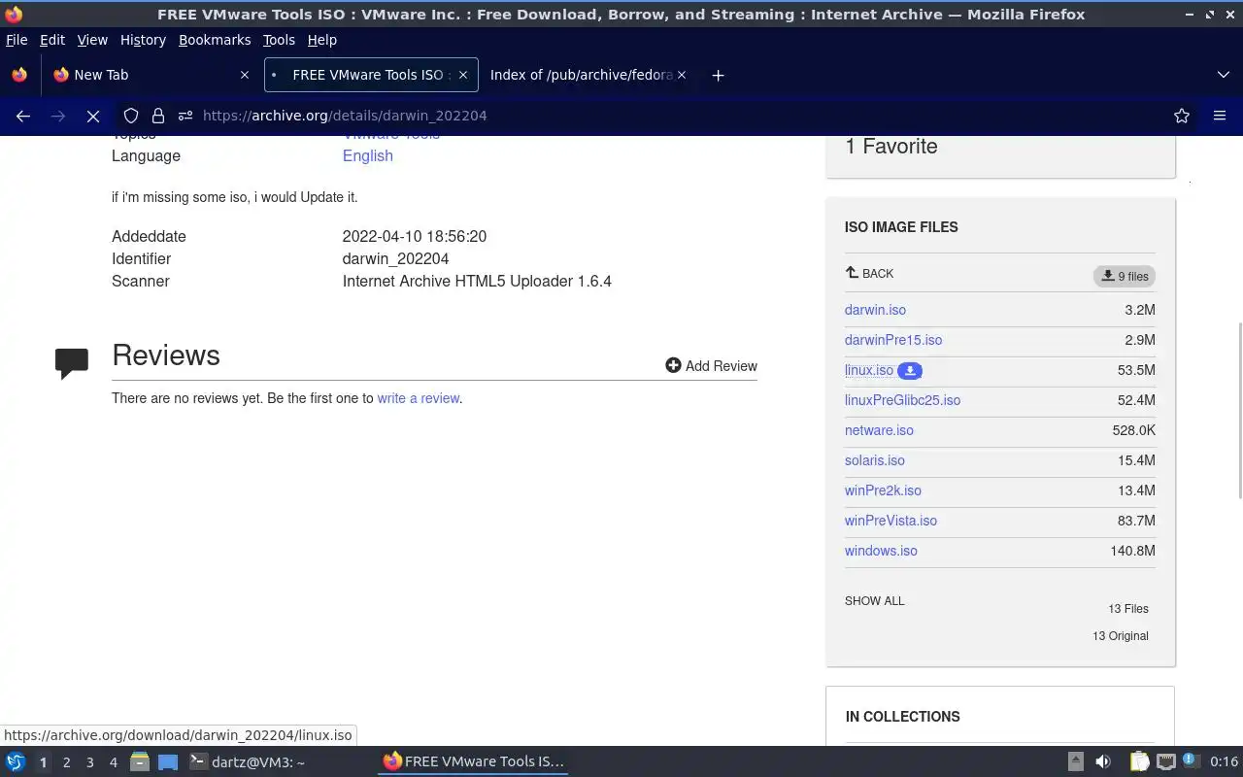1243x777 pixels.
Task: Open the LXQt application menu icon
Action: click(x=16, y=762)
